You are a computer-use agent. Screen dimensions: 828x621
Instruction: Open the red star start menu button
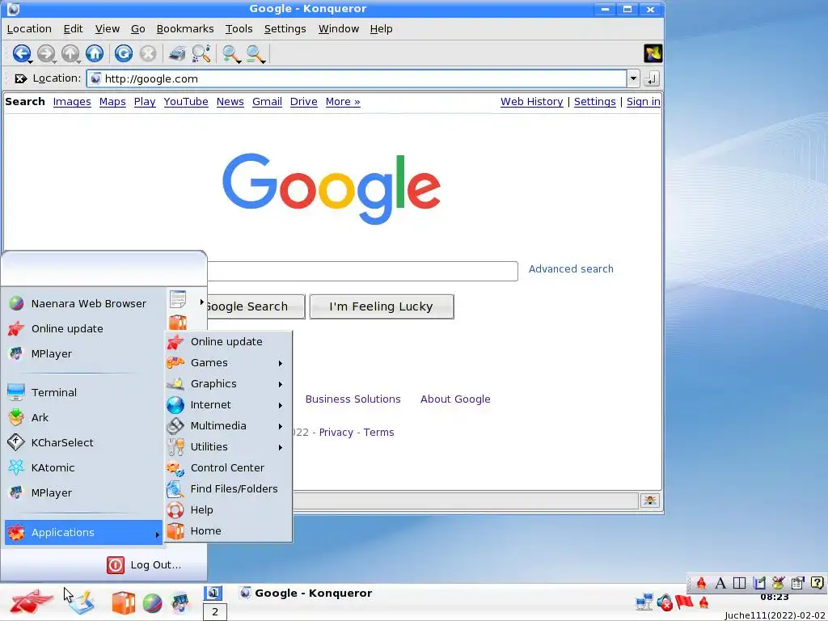(x=31, y=602)
